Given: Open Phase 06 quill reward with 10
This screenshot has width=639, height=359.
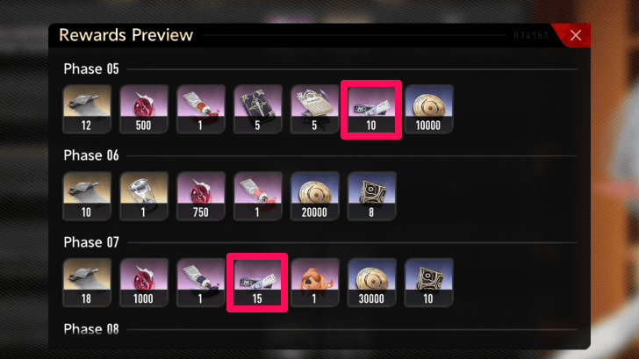Looking at the screenshot, I should click(87, 196).
